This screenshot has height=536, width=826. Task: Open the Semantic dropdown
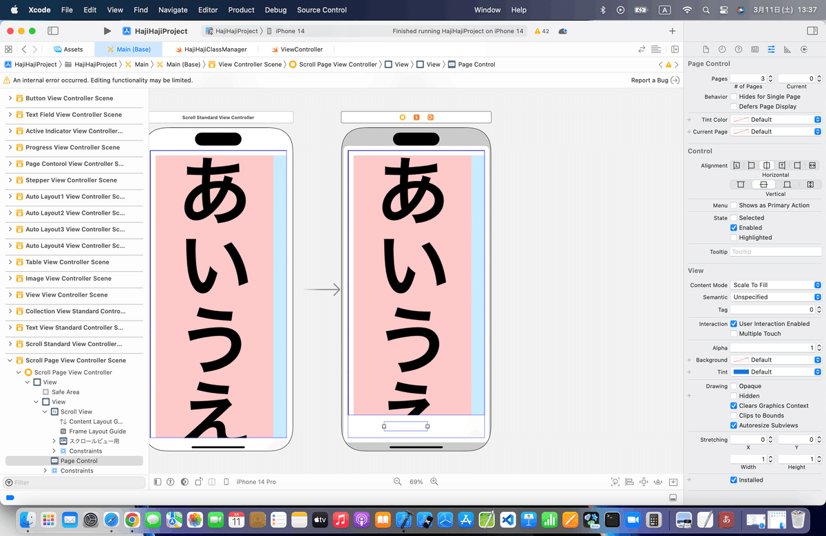tap(776, 297)
